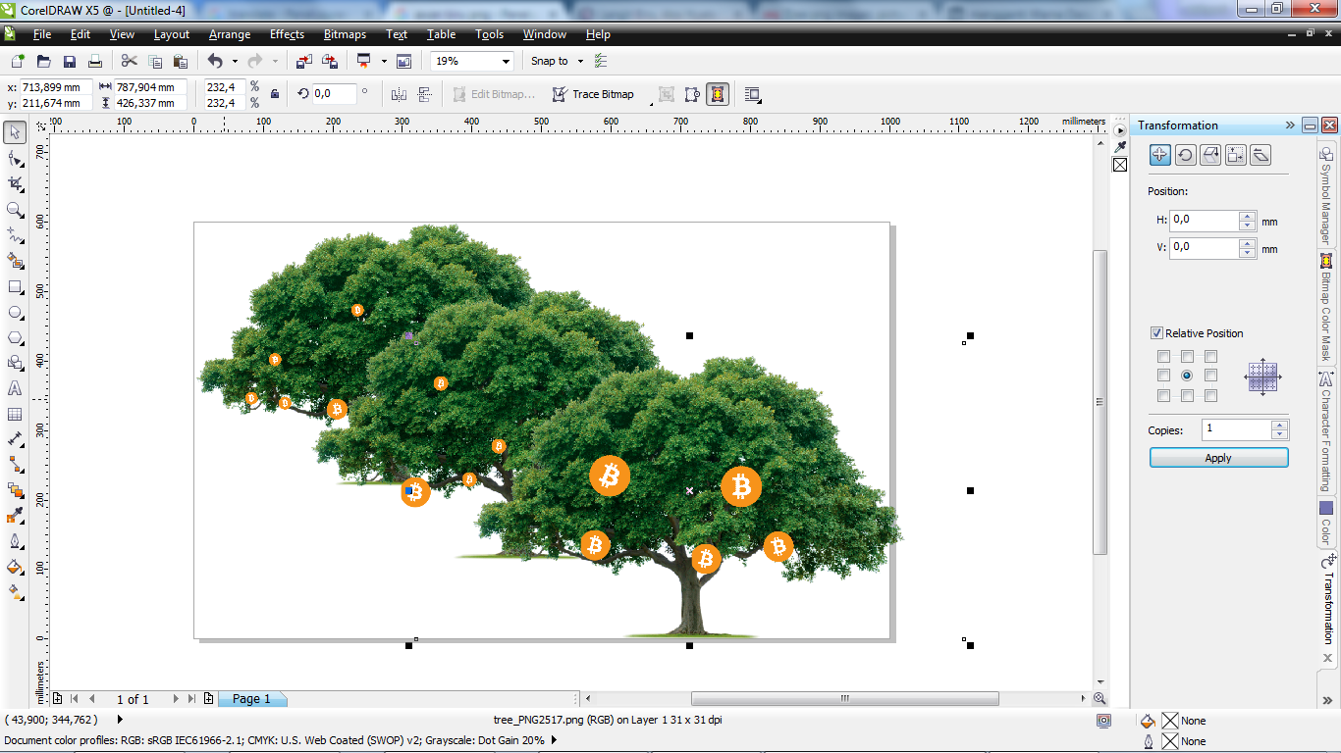Viewport: 1341px width, 753px height.
Task: Open the Effects menu
Action: tap(287, 34)
